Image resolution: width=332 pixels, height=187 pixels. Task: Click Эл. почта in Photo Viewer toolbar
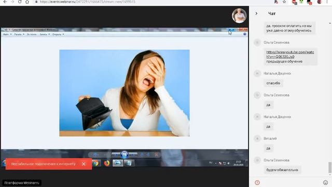(x=32, y=34)
